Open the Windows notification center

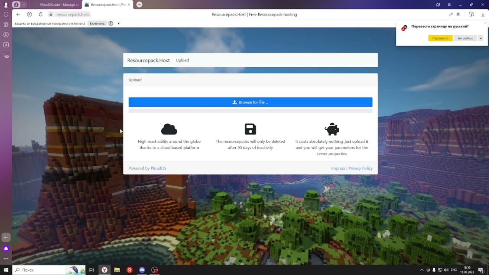(481, 270)
